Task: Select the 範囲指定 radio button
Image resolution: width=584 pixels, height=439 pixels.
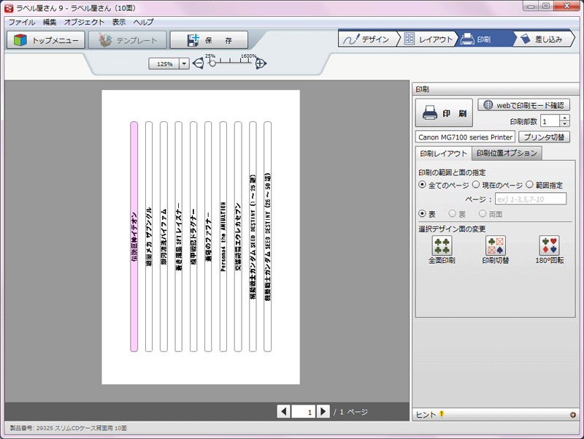Action: point(529,185)
